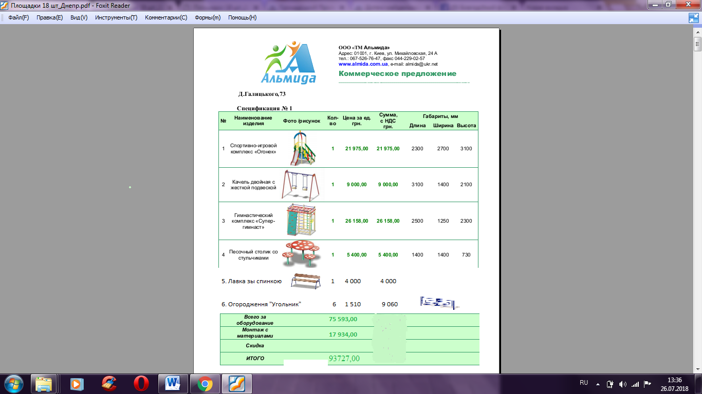Launch the Opera browser from the taskbar

141,383
